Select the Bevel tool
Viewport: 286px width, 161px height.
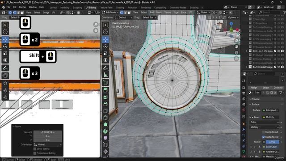coord(105,104)
